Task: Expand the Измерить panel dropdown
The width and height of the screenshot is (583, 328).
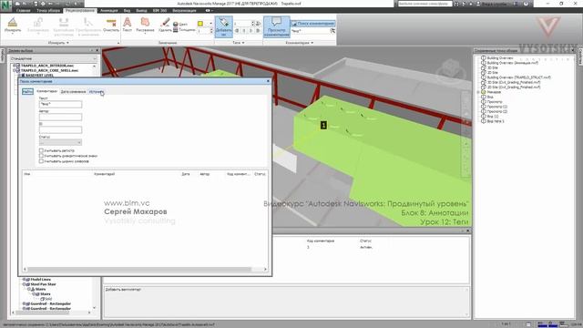Action: 58,43
